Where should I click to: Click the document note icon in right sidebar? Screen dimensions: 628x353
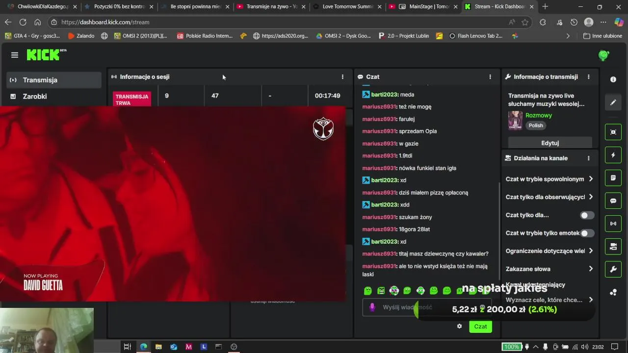(613, 178)
